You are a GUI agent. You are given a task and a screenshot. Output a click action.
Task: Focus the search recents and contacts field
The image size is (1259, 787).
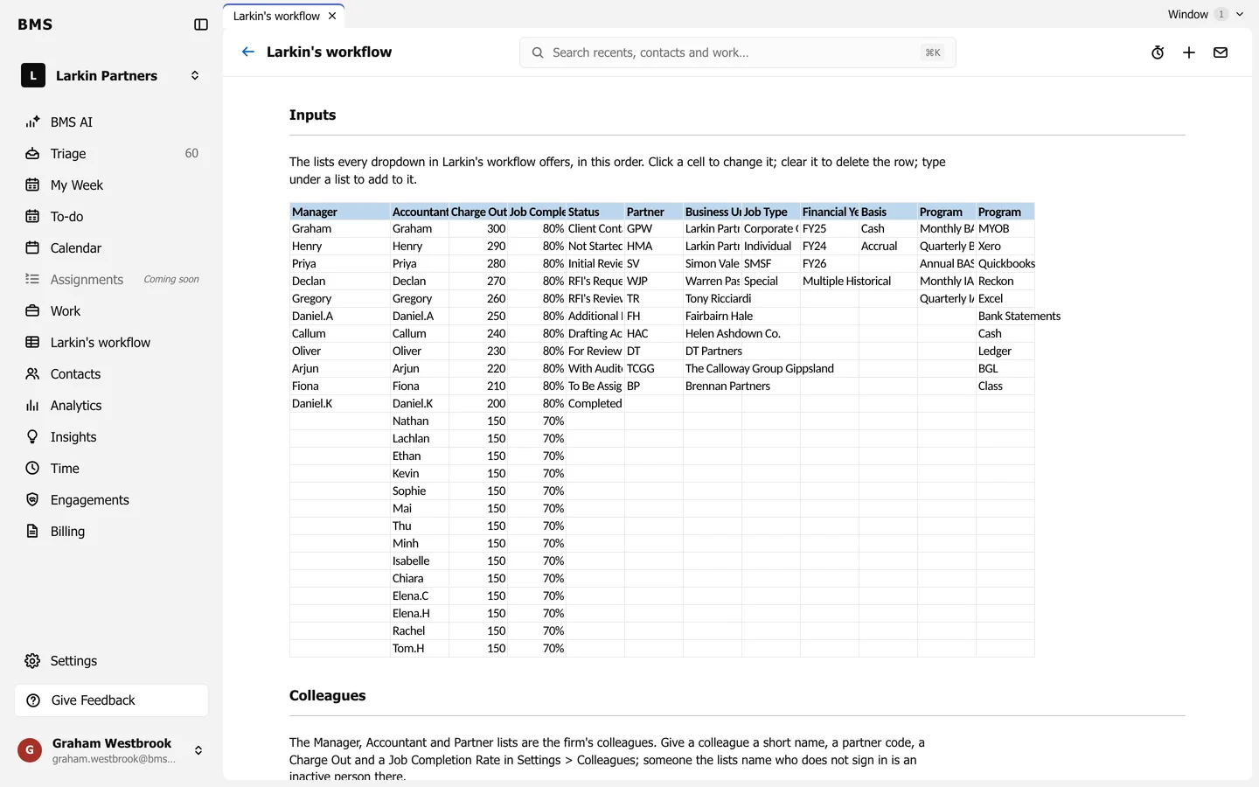tap(737, 52)
